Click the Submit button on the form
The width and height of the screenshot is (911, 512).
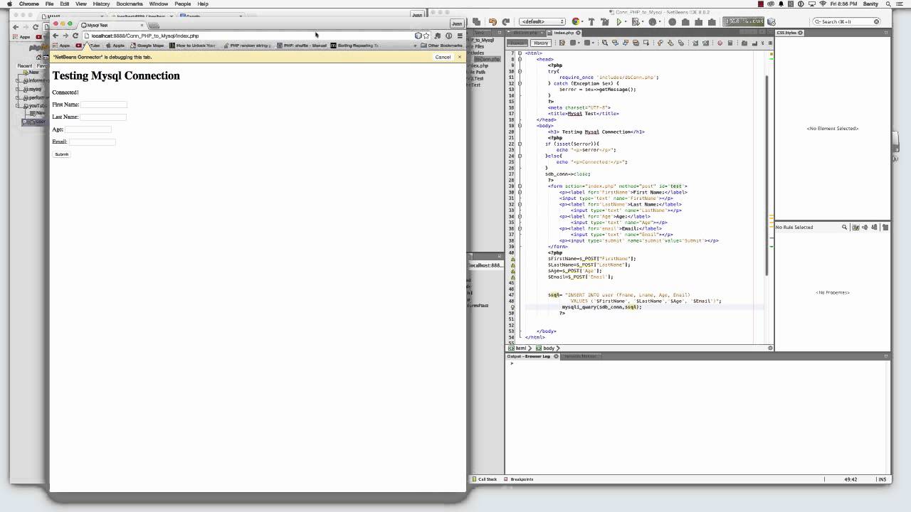click(x=62, y=154)
